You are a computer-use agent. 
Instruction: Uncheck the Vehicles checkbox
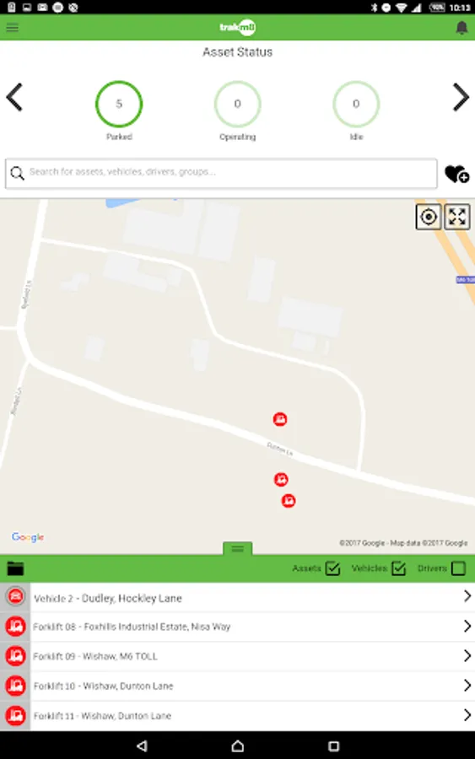tap(398, 568)
